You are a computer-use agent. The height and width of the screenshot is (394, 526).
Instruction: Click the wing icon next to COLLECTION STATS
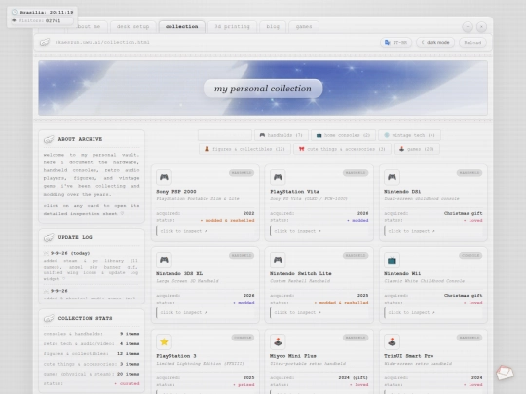[49, 318]
